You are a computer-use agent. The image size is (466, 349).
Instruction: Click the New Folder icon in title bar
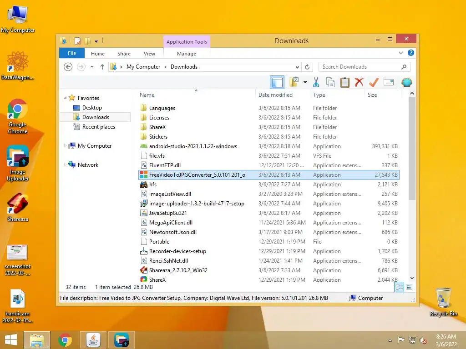click(x=88, y=40)
